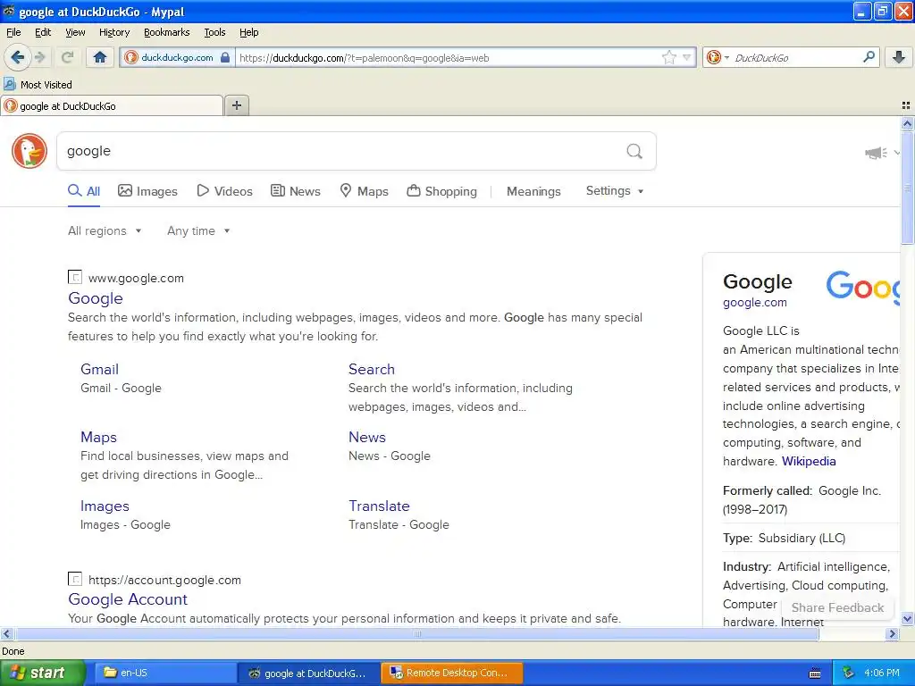Open the Images sitelink under Google
Viewport: 915px width, 686px height.
click(105, 506)
